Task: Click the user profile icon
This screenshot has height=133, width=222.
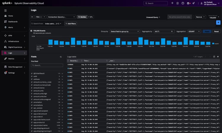Action: pyautogui.click(x=202, y=3)
